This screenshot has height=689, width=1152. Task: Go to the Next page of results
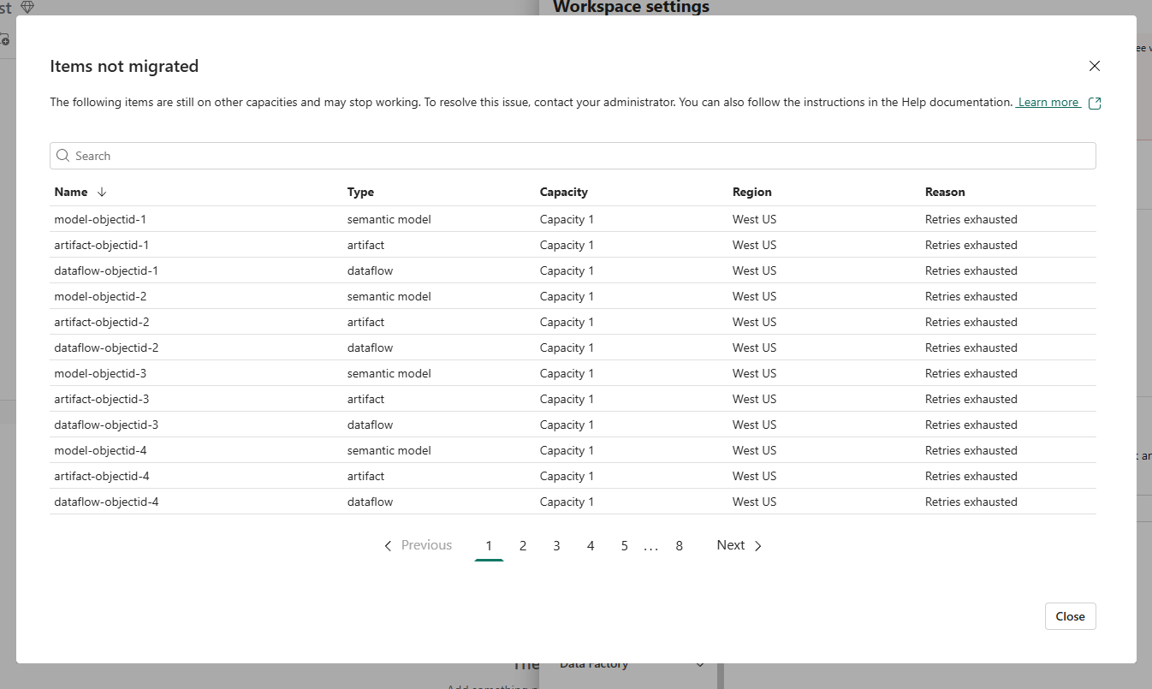click(739, 545)
